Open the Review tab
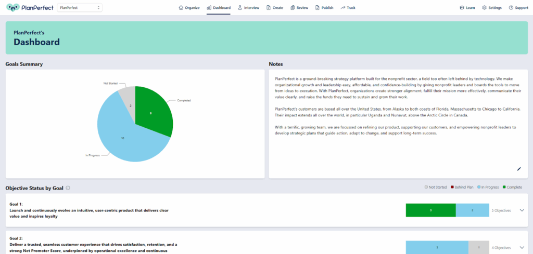Image resolution: width=533 pixels, height=254 pixels. coord(299,7)
